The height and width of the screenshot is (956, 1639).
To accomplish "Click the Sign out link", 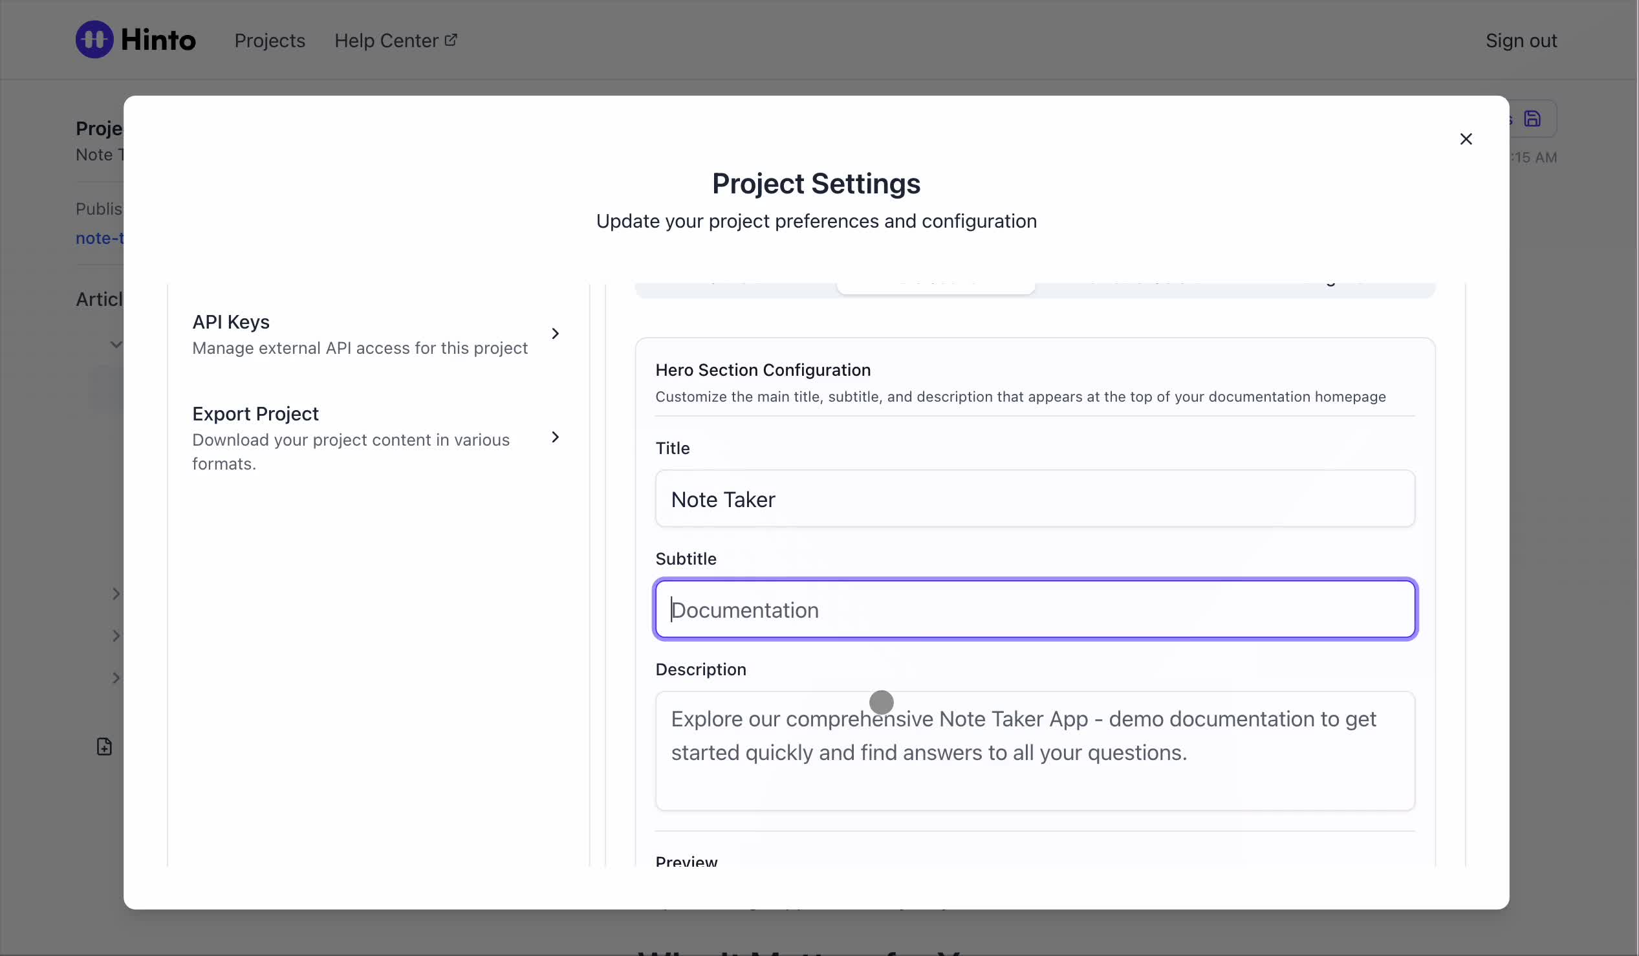I will (x=1521, y=40).
